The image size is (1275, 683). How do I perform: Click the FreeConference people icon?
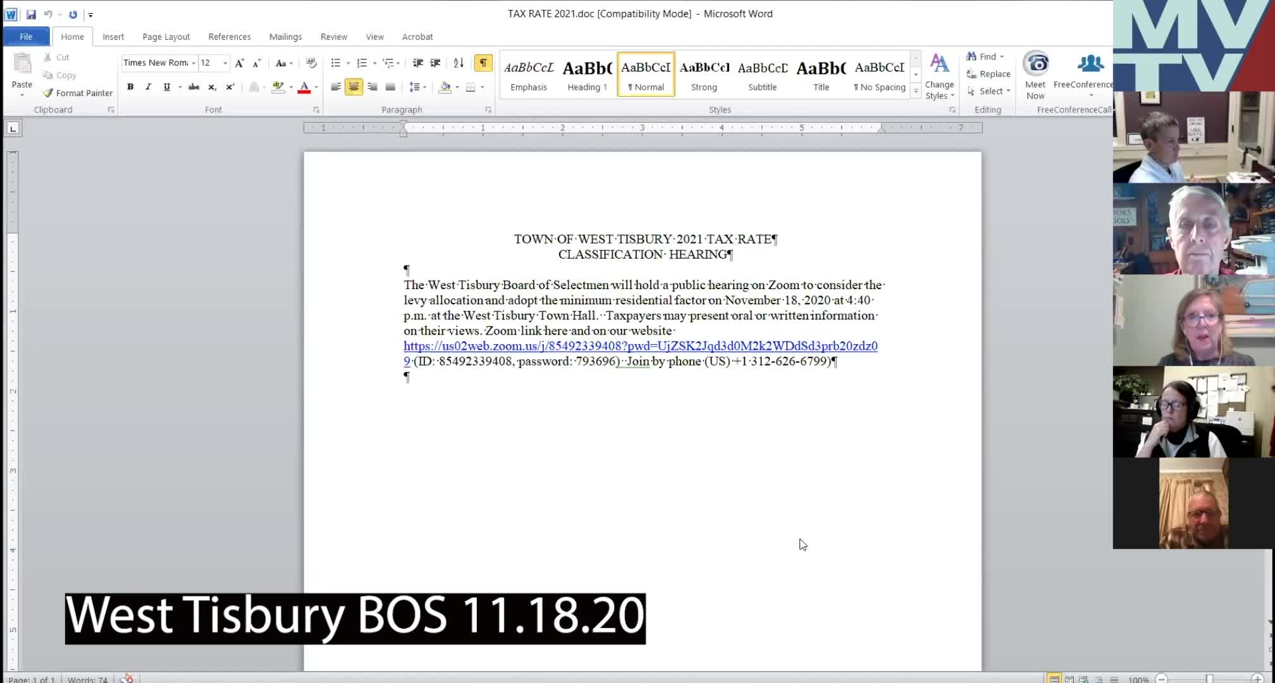pyautogui.click(x=1090, y=63)
